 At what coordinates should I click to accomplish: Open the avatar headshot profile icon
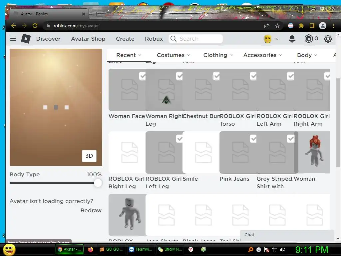[268, 39]
